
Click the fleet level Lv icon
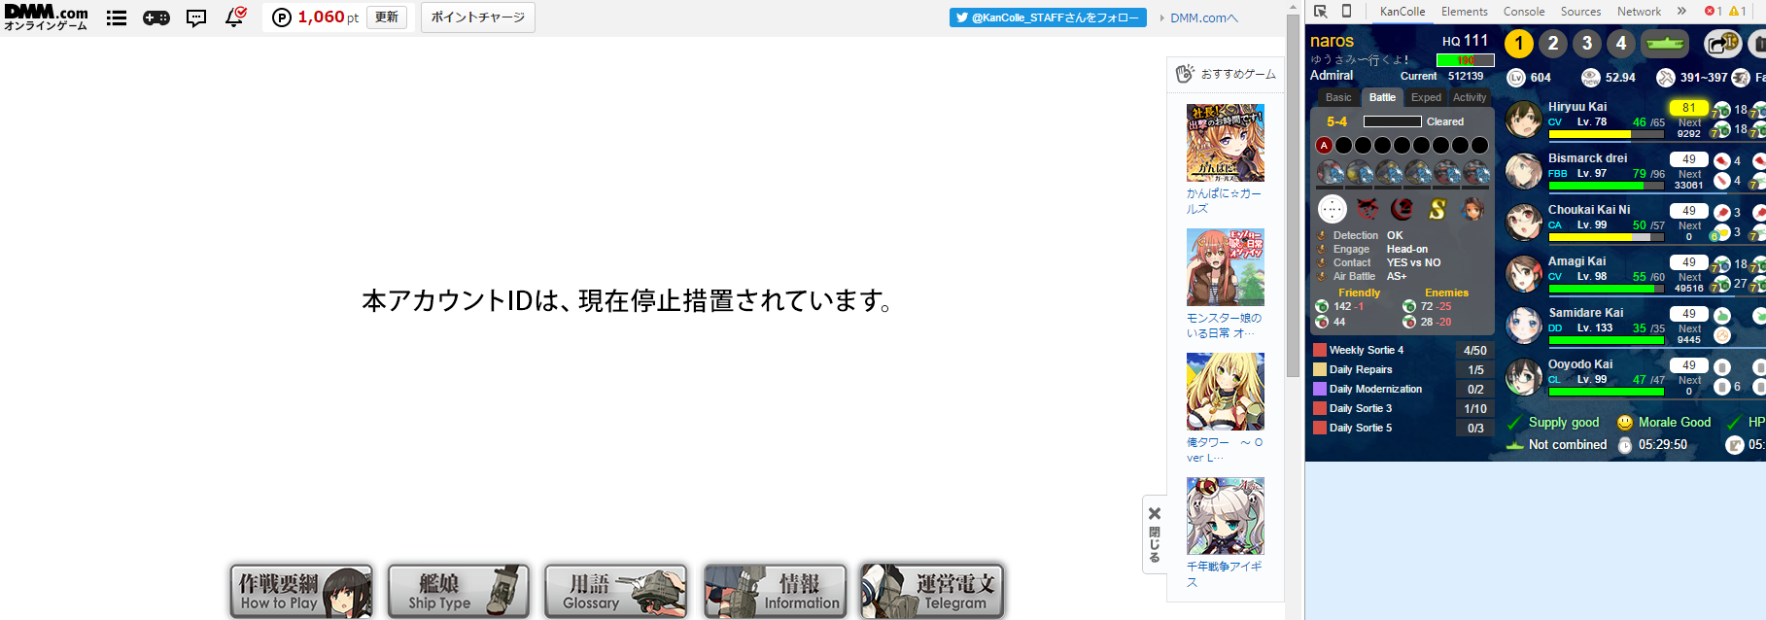[x=1516, y=78]
